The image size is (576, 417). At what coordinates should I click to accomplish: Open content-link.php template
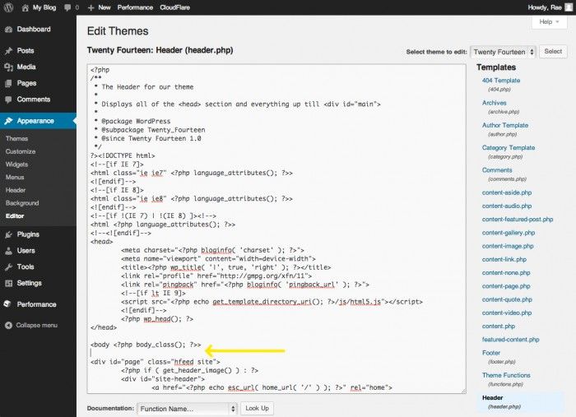coord(504,260)
